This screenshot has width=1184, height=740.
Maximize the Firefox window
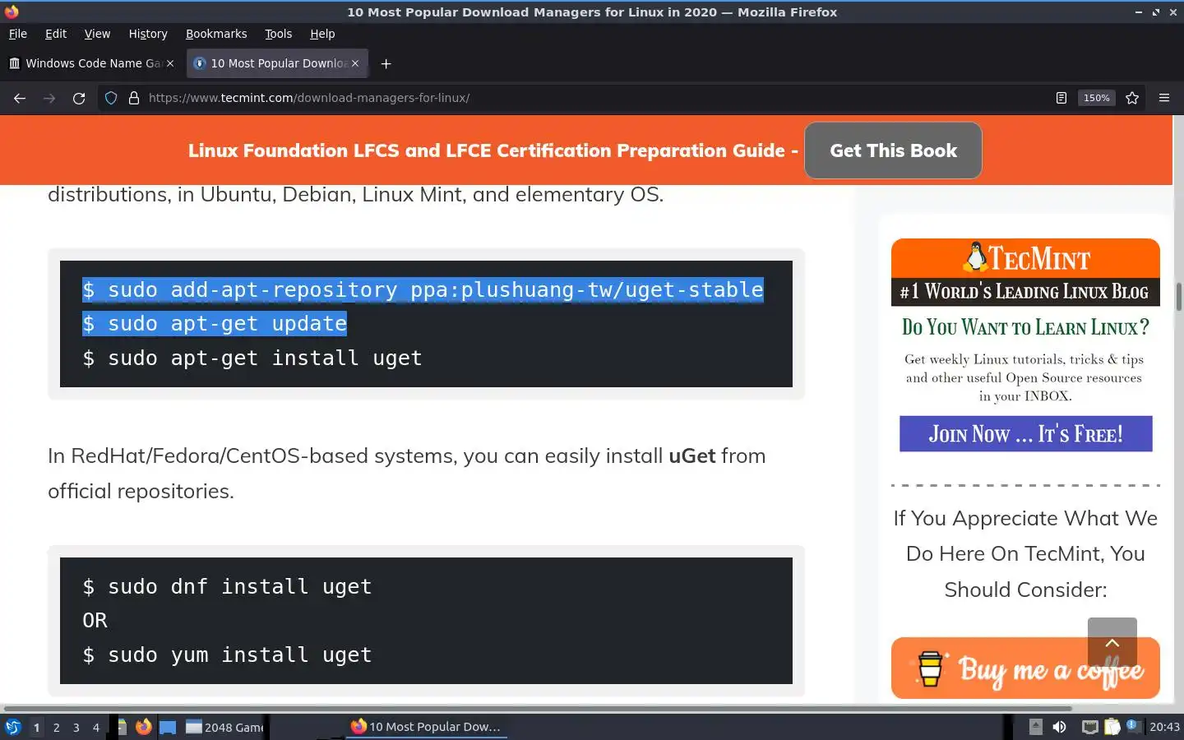click(1156, 12)
